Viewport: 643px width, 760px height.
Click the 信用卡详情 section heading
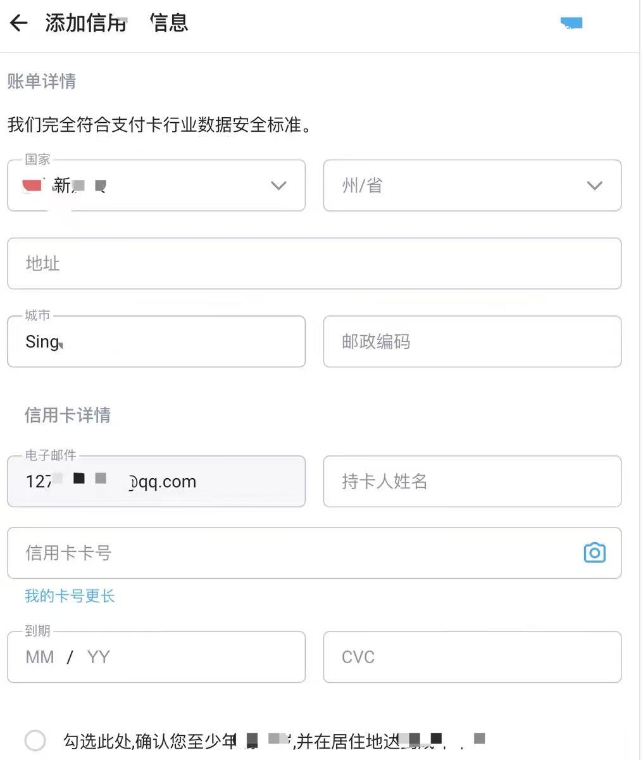(67, 415)
